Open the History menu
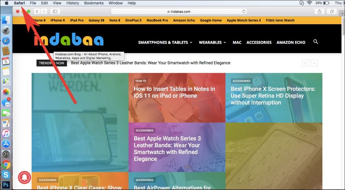 (73, 3)
